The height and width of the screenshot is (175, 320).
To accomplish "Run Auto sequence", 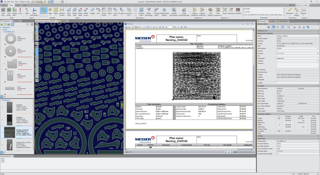I will coord(211,12).
